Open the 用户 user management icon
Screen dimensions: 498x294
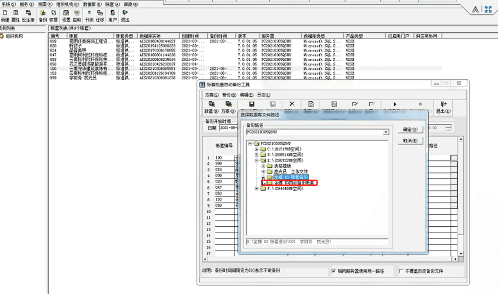pyautogui.click(x=112, y=15)
